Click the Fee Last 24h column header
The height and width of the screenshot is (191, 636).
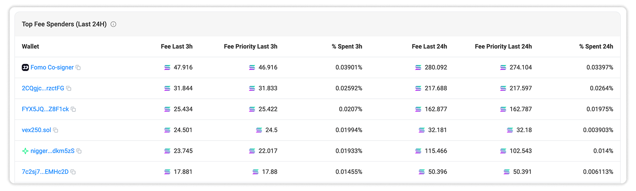429,47
